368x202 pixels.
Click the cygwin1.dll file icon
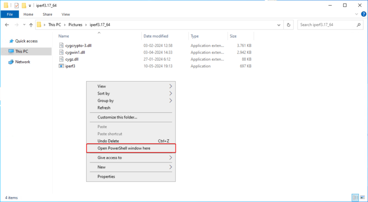coord(61,53)
